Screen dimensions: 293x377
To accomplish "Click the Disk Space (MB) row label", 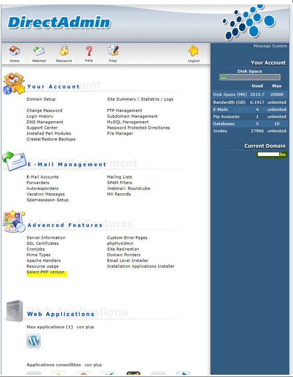I will (x=230, y=94).
